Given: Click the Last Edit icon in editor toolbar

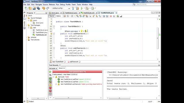Looking at the screenshot, I should (64, 16).
